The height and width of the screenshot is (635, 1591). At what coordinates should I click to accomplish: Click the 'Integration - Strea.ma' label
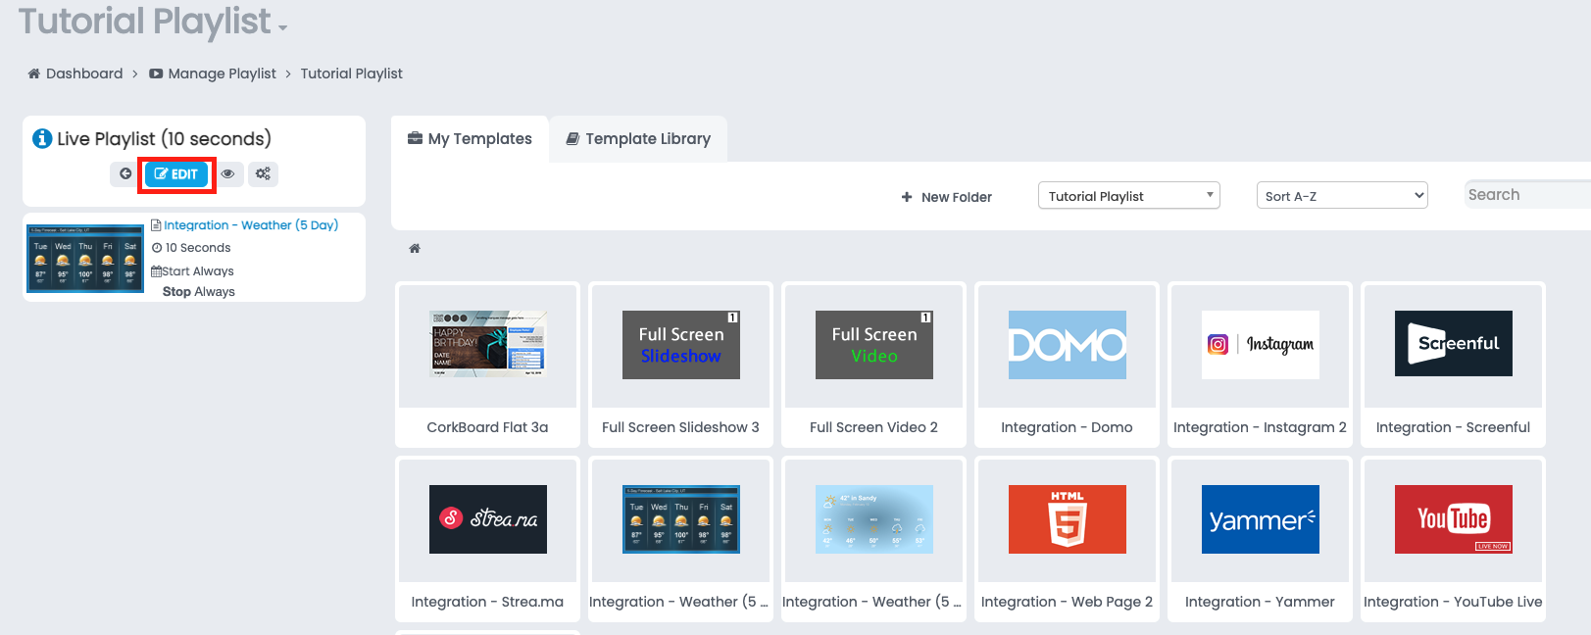coord(487,602)
